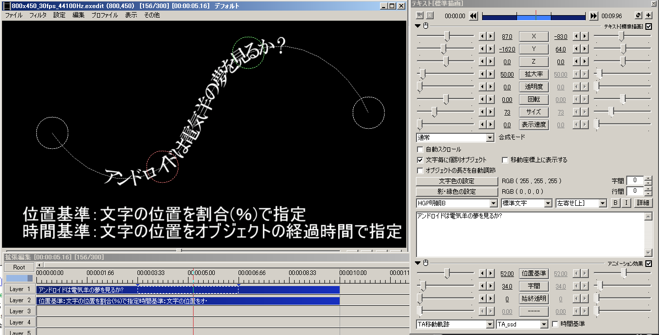Enable 移動座標上に表示する checkbox

505,159
